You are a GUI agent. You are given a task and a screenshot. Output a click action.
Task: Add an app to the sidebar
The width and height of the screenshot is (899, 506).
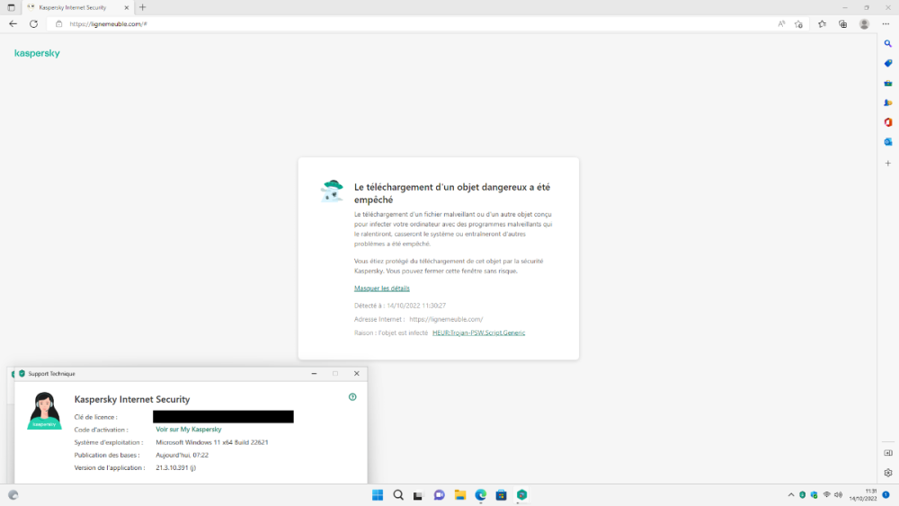click(x=888, y=164)
